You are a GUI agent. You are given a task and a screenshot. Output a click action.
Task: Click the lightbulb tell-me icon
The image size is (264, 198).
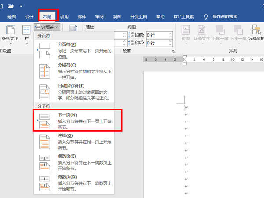[206, 17]
